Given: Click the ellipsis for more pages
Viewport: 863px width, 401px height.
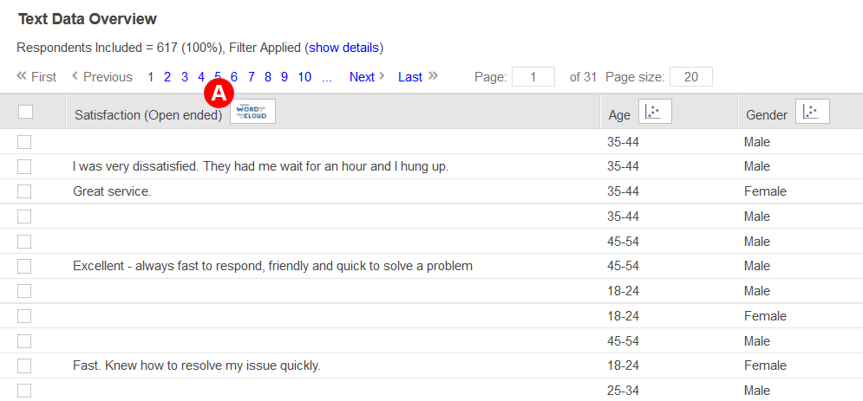Looking at the screenshot, I should pos(327,77).
